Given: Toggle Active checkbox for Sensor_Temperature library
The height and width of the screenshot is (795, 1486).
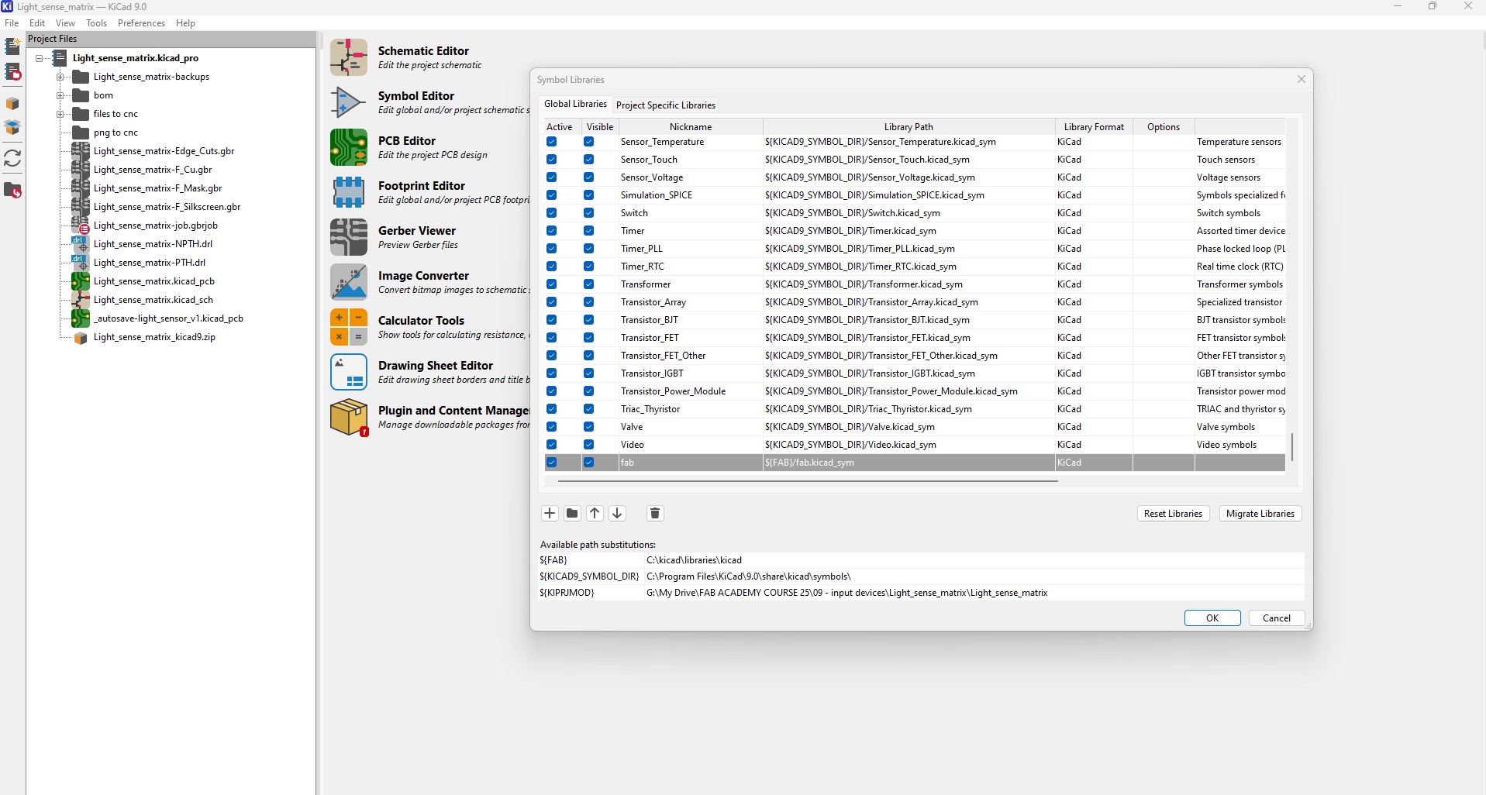Looking at the screenshot, I should (551, 142).
